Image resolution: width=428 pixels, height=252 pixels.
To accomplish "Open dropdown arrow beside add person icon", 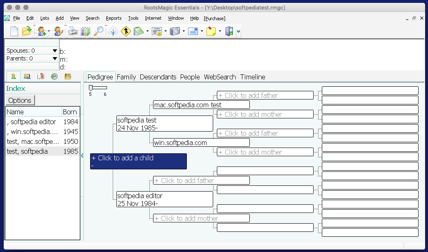I will 49,31.
